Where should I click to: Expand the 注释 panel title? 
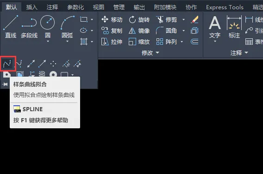coord(239,53)
